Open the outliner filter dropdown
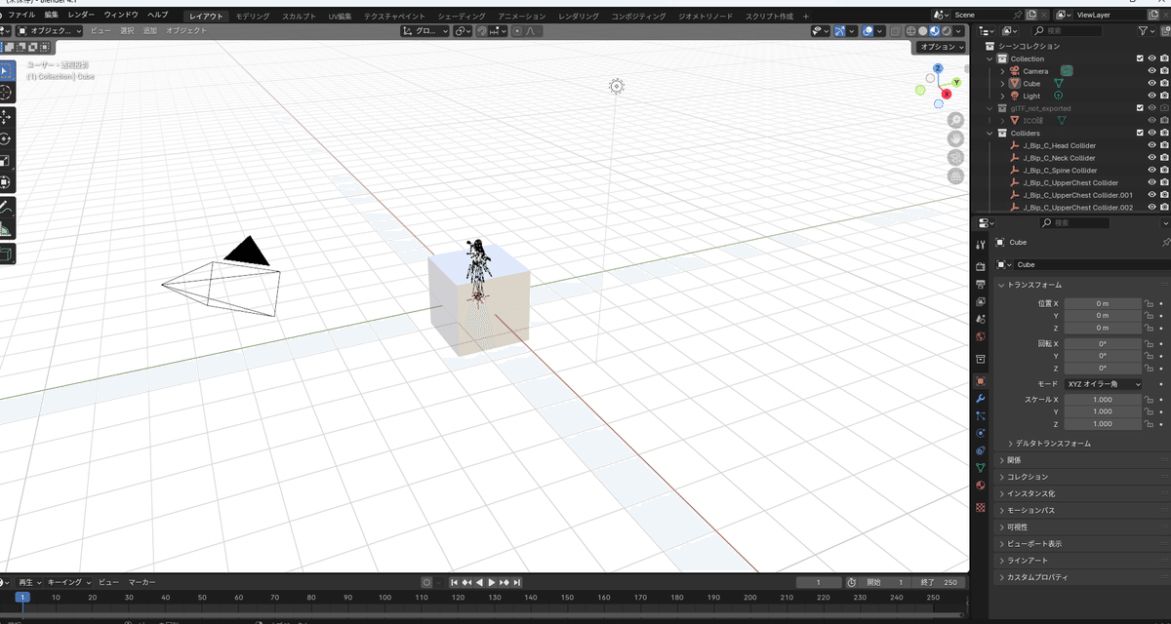 1148,31
